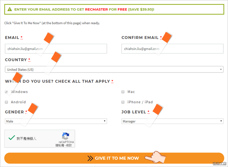Open the Job Level dropdown showing Manager
The image size is (228, 167).
point(173,121)
